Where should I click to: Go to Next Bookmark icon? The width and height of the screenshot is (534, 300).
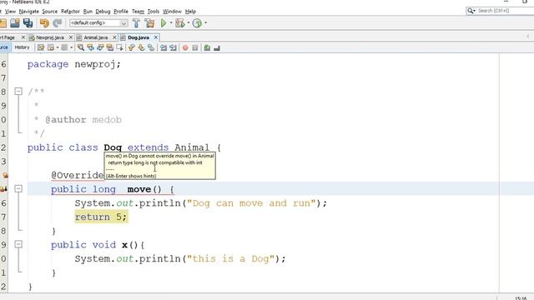[141, 47]
